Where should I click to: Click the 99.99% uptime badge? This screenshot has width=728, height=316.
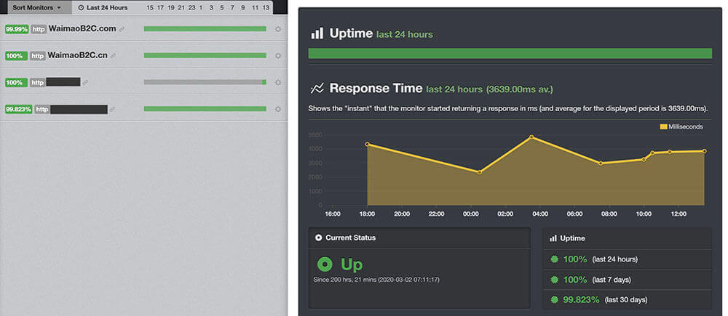tap(16, 29)
